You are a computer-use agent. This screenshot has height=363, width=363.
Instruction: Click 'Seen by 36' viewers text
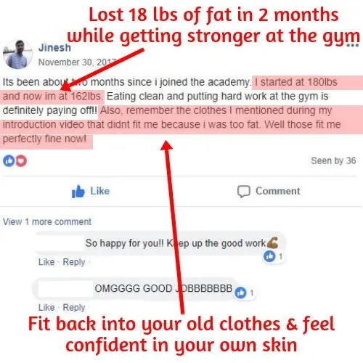coord(333,160)
